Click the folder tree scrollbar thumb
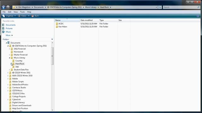This screenshot has width=202, height=113. [52, 56]
